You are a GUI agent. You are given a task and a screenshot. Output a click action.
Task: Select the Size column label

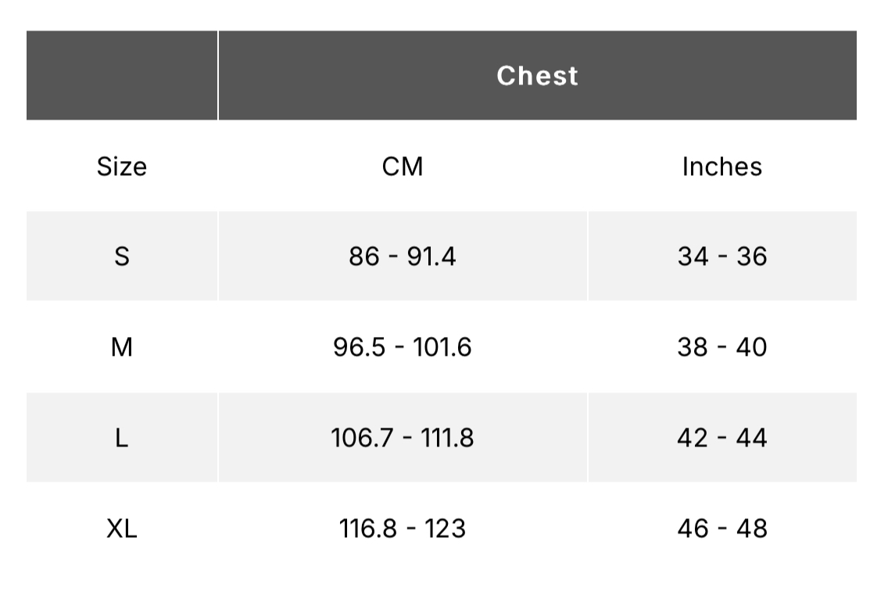tap(122, 166)
